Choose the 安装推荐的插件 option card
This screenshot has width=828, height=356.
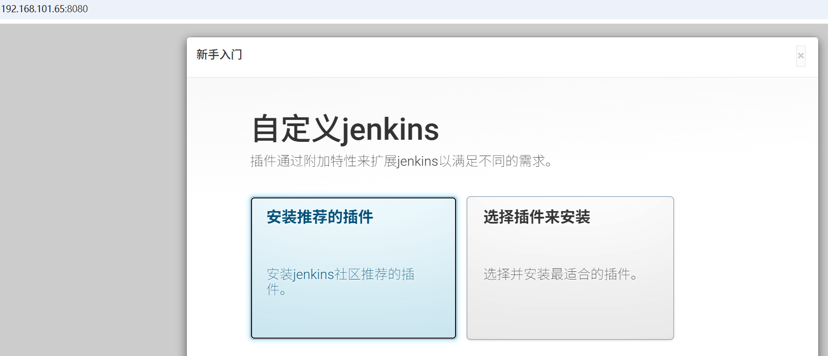[354, 268]
